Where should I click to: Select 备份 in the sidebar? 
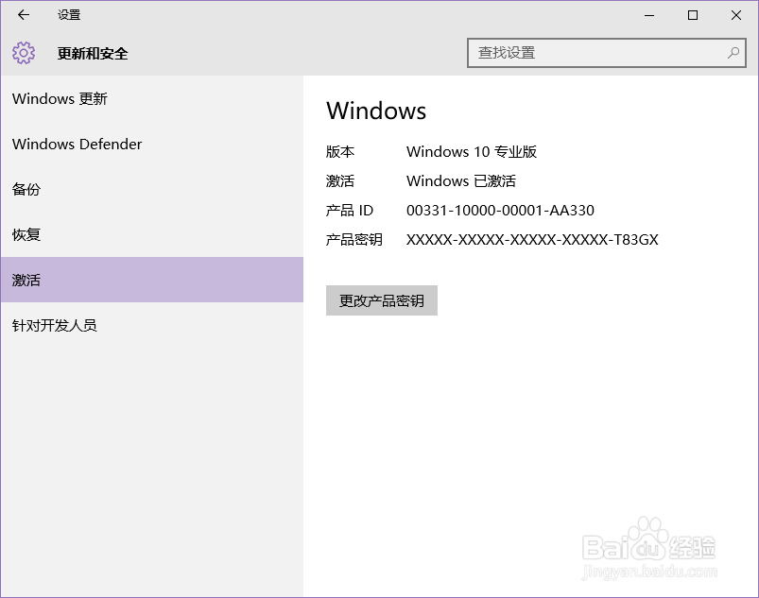[x=152, y=189]
